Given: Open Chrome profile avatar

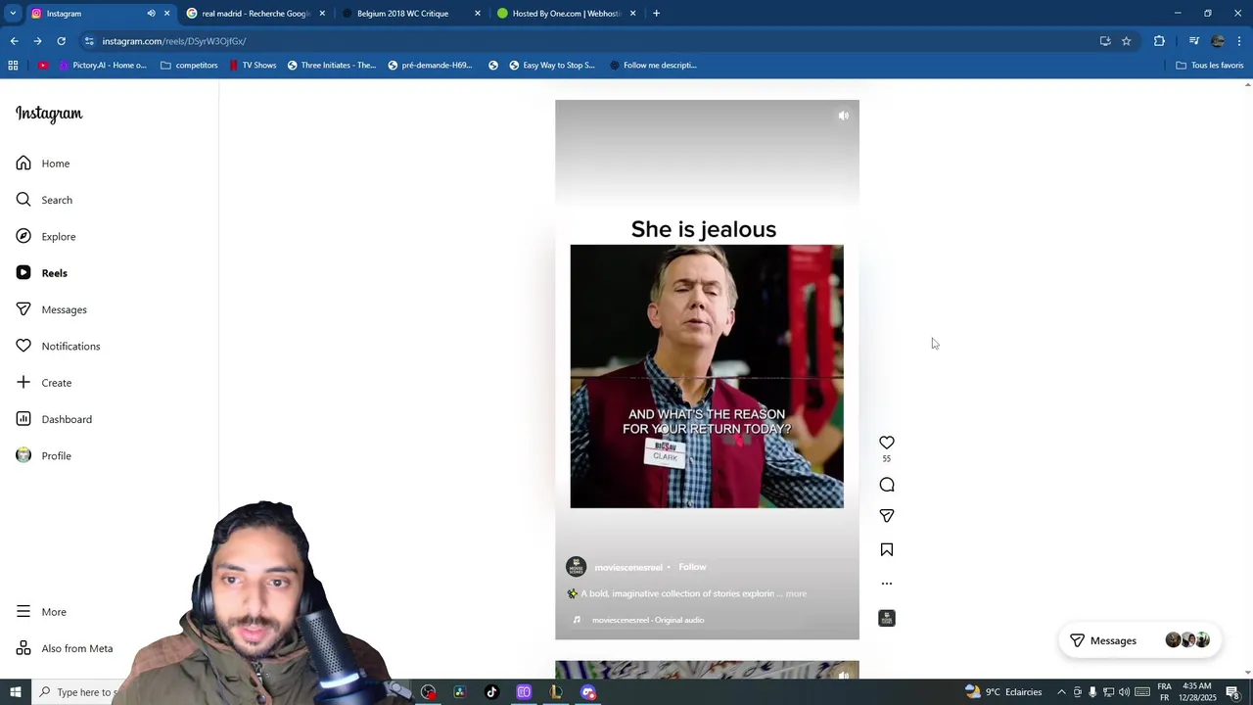Looking at the screenshot, I should pos(1218,41).
